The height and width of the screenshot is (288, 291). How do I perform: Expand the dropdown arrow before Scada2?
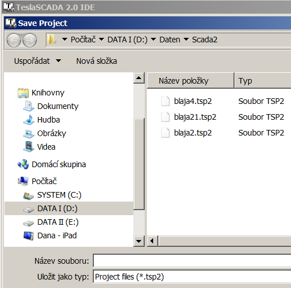186,40
